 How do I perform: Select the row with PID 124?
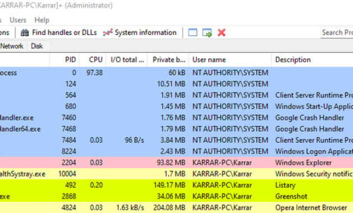point(176,84)
